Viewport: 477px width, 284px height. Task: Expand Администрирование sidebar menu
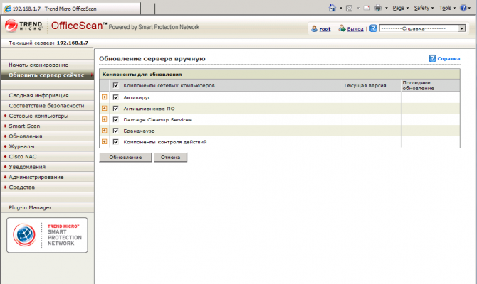[47, 177]
